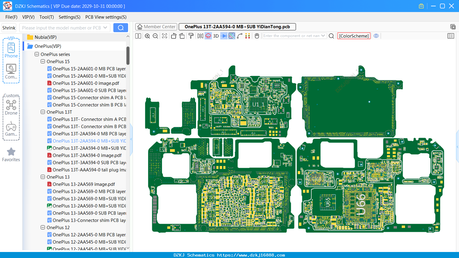Image resolution: width=459 pixels, height=258 pixels.
Task: Click the file tree scroll-up arrow
Action: pyautogui.click(x=128, y=36)
